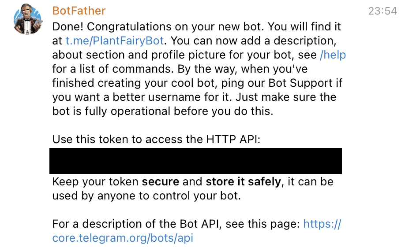This screenshot has height=251, width=405.
Task: Tap the /help command link
Action: pyautogui.click(x=333, y=55)
